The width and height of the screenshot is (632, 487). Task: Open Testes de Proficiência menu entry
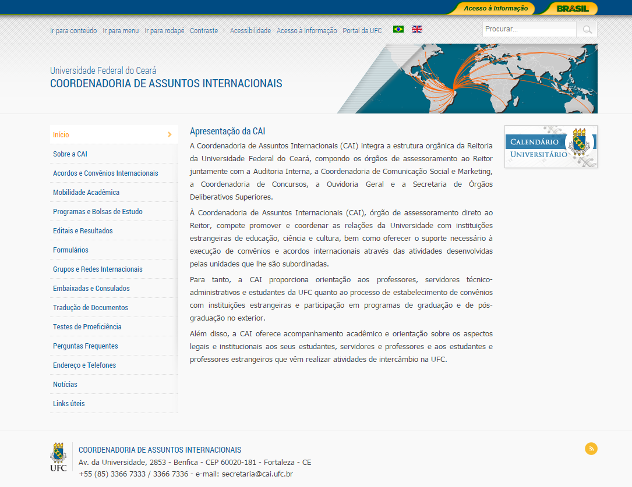[x=87, y=327]
